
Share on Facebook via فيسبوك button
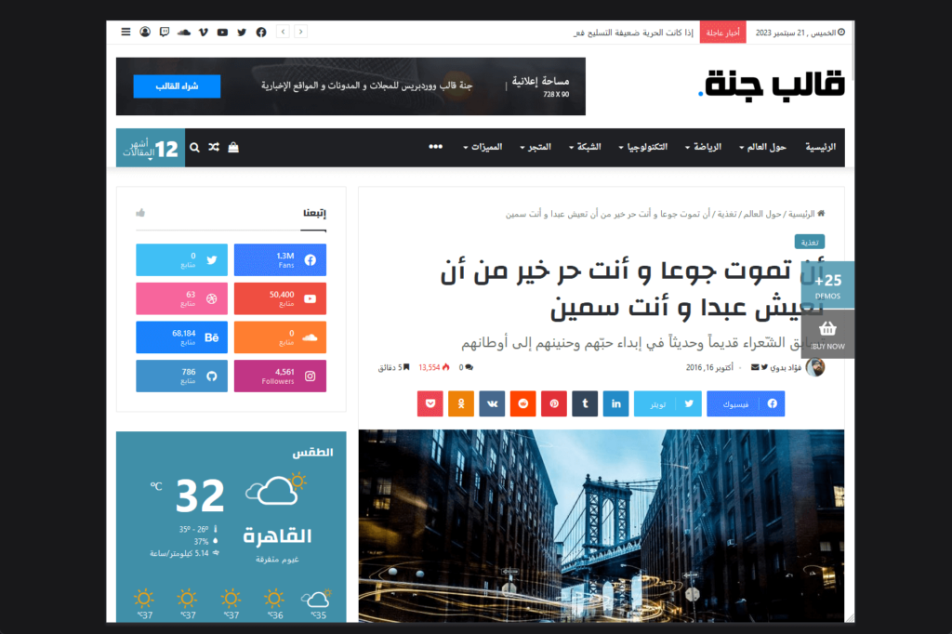pyautogui.click(x=746, y=403)
